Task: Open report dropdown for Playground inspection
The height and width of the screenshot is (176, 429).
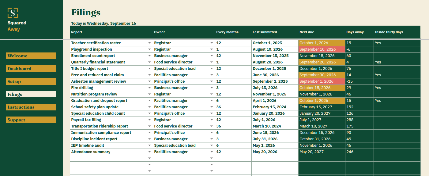Action: coord(149,49)
